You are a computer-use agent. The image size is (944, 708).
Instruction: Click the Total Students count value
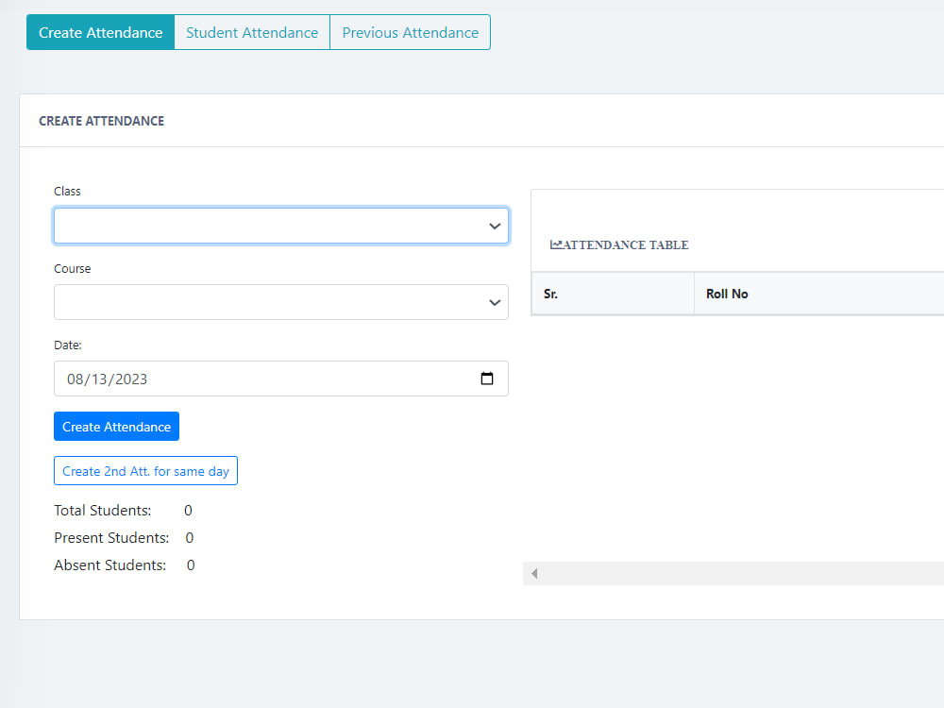click(188, 510)
